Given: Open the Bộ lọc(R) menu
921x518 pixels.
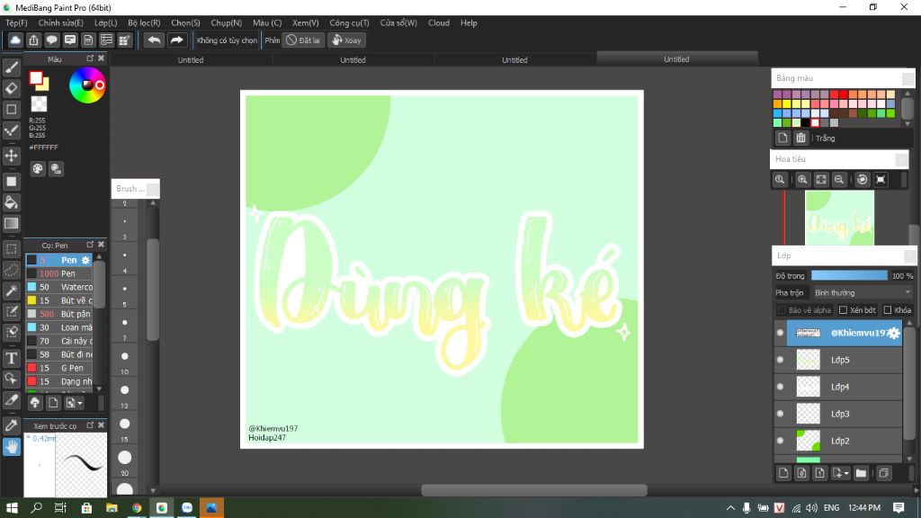Looking at the screenshot, I should (144, 22).
